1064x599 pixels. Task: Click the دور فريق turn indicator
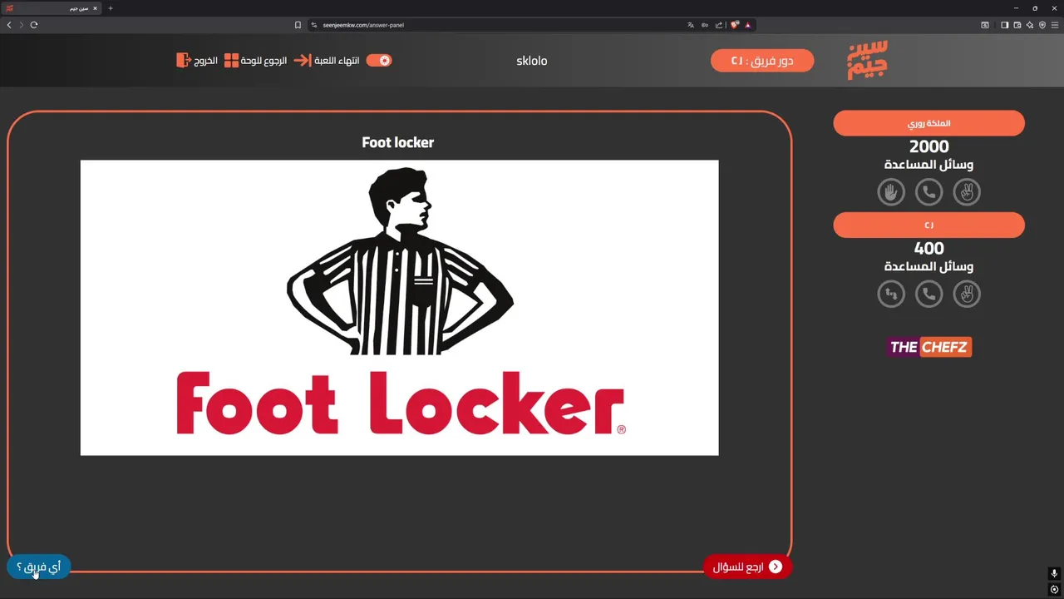762,61
